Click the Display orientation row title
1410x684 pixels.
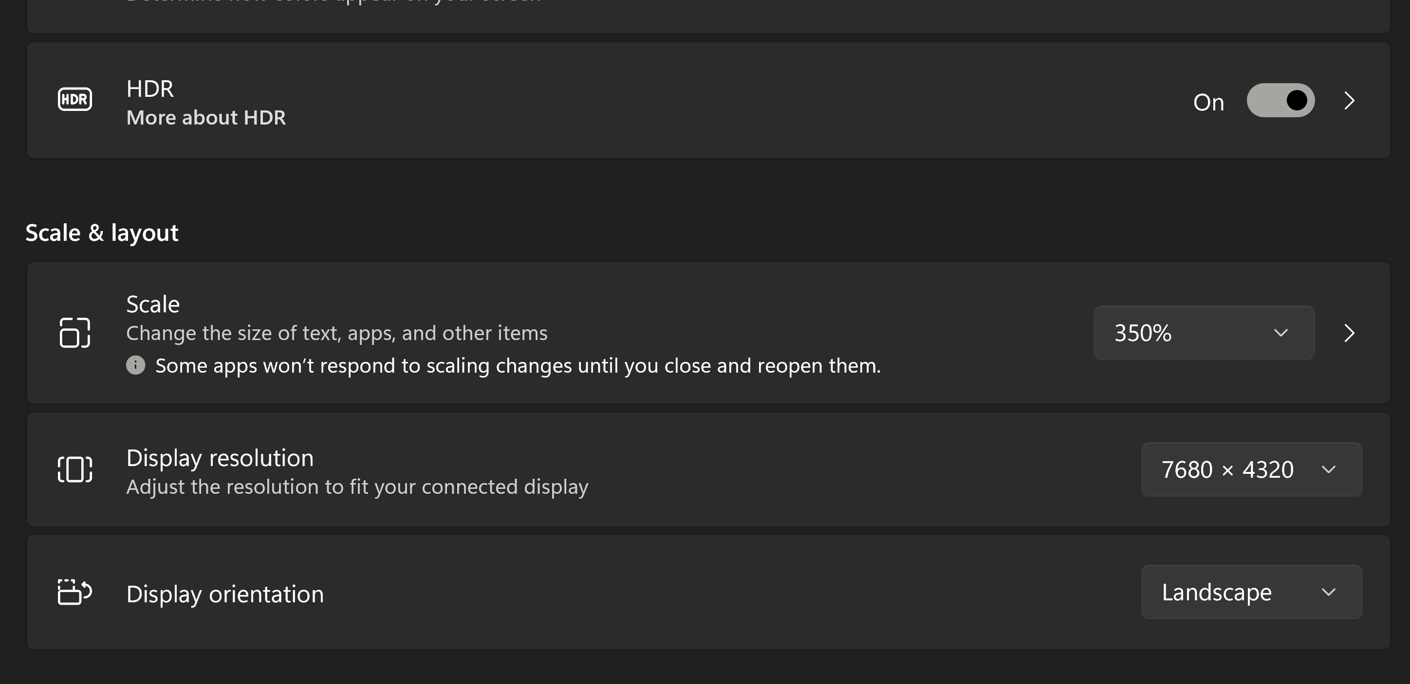coord(224,594)
